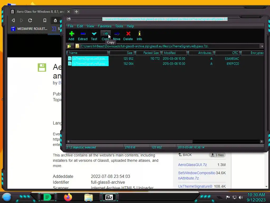This screenshot has height=203, width=270.
Task: Open the Edit menu
Action: [80, 26]
